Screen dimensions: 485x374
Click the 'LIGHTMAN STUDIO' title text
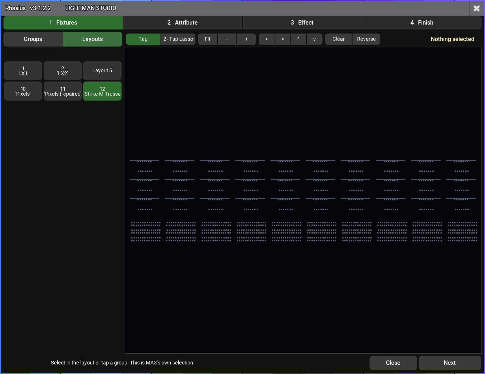(x=91, y=8)
